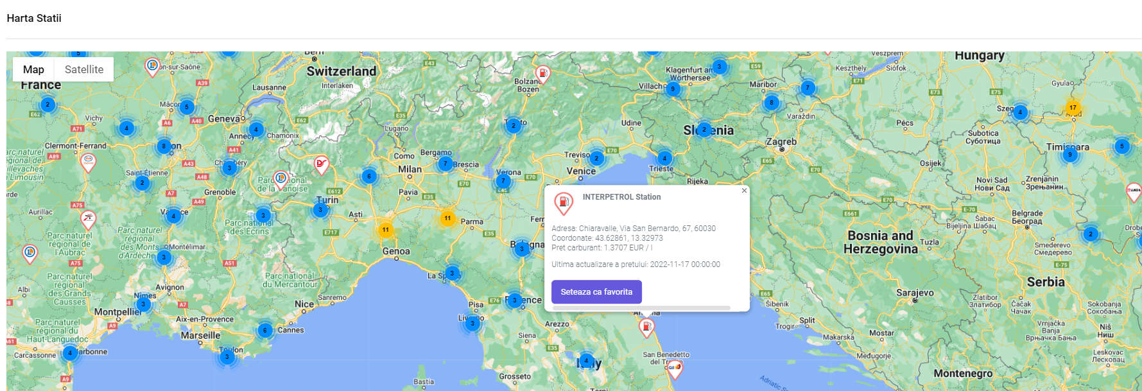Screen dimensions: 1142x391
Task: Open the cluster of 9 at Timisoara
Action: (1069, 154)
